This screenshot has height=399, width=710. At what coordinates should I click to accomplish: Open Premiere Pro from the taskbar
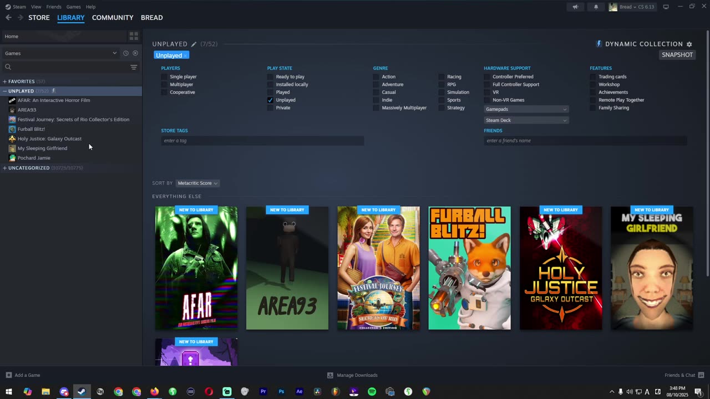click(x=263, y=392)
